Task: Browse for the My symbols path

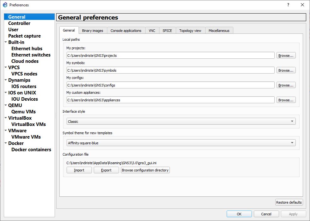Action: click(x=286, y=70)
